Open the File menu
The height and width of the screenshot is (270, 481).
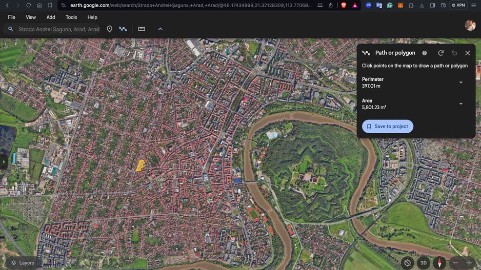click(x=11, y=17)
